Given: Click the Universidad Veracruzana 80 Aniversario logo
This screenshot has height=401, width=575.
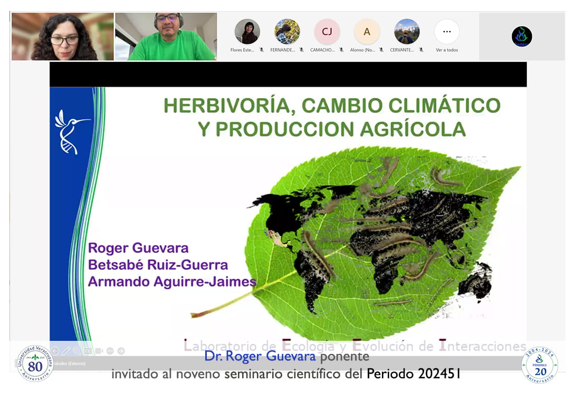Looking at the screenshot, I should point(35,364).
